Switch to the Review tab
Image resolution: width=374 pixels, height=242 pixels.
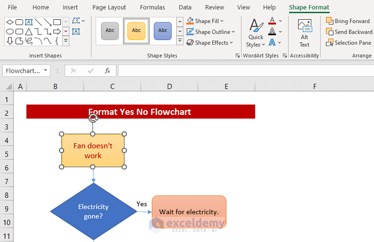tap(215, 7)
